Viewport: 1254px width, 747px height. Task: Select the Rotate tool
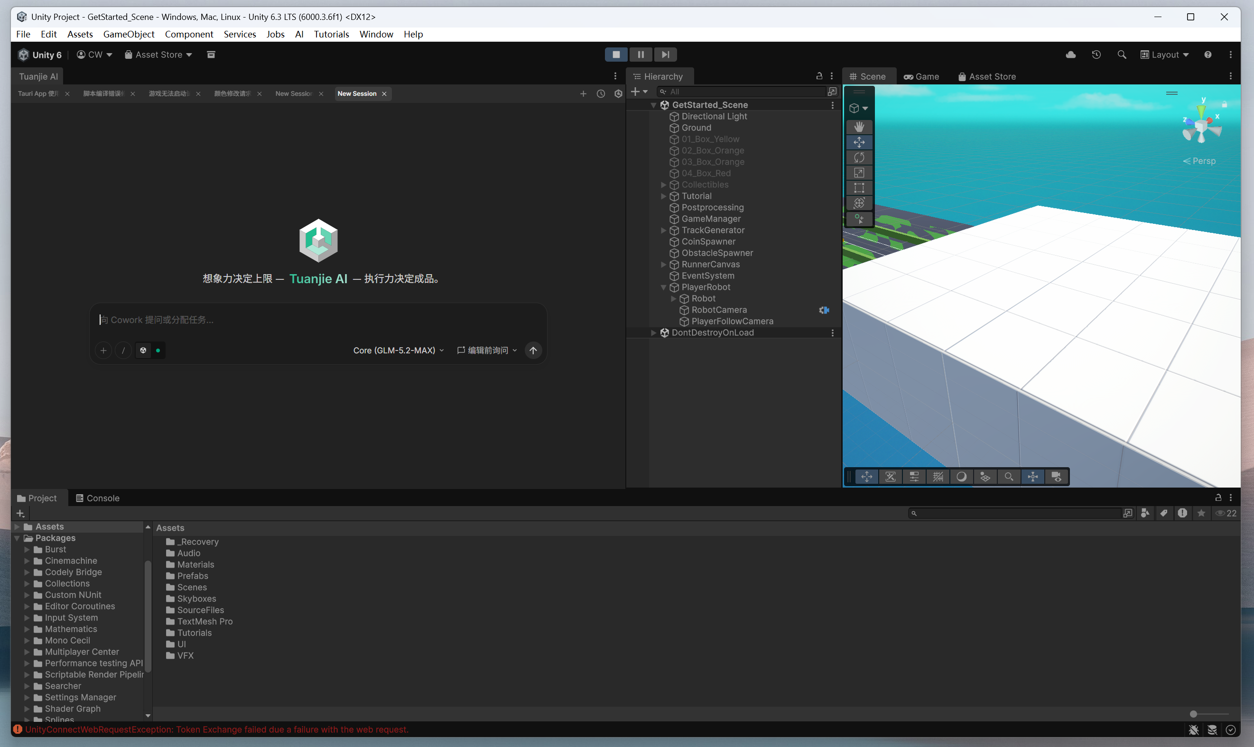coord(859,157)
